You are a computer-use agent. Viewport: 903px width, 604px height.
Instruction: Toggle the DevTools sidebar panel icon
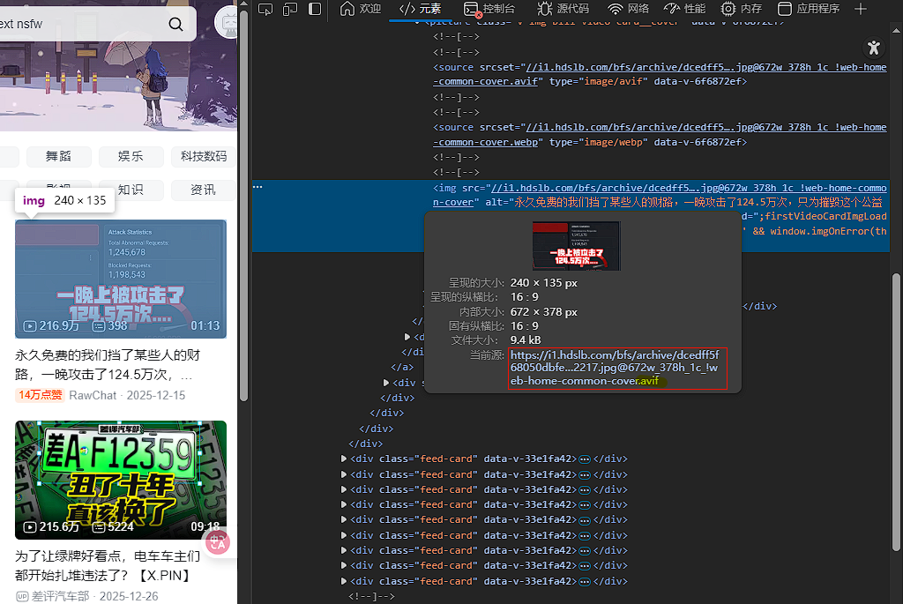(x=315, y=9)
